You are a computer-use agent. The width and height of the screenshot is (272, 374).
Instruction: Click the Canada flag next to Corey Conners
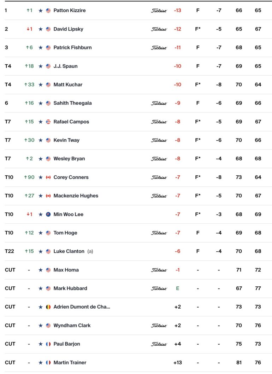coord(48,177)
